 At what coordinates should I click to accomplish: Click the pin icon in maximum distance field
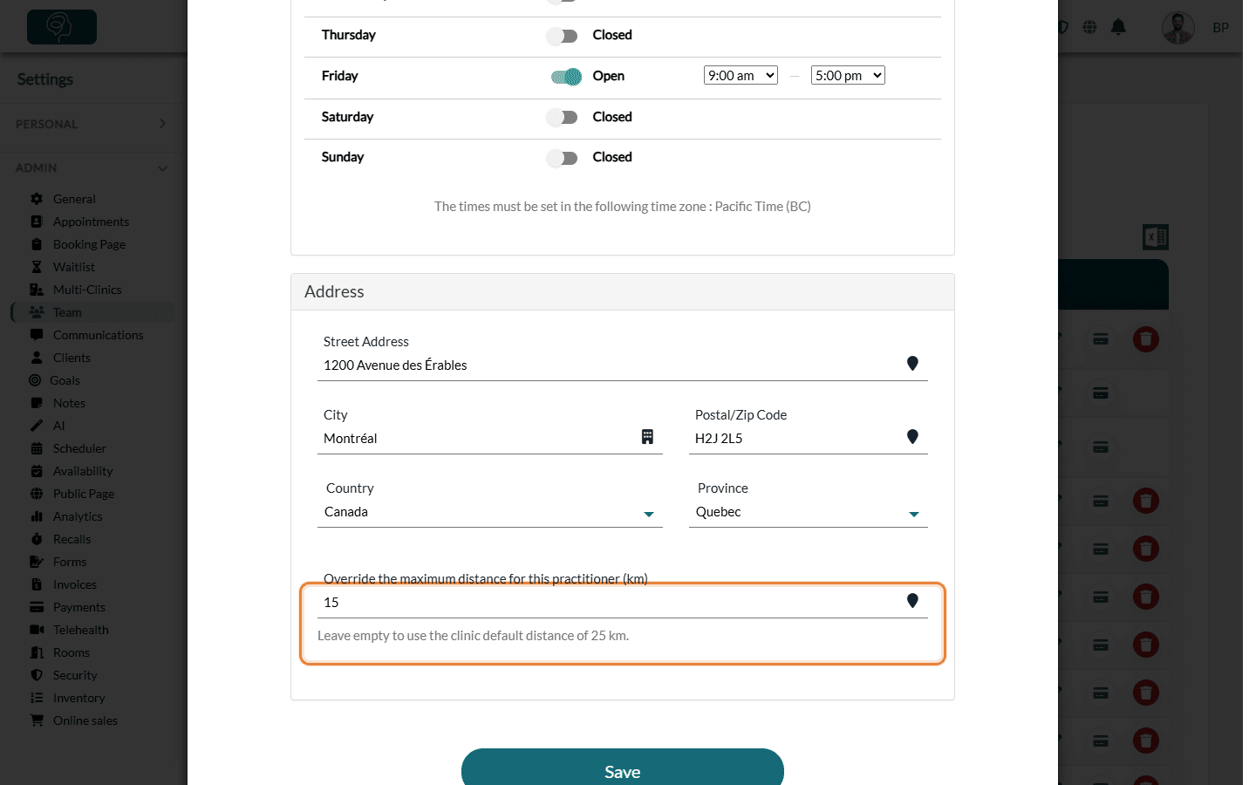(x=912, y=601)
